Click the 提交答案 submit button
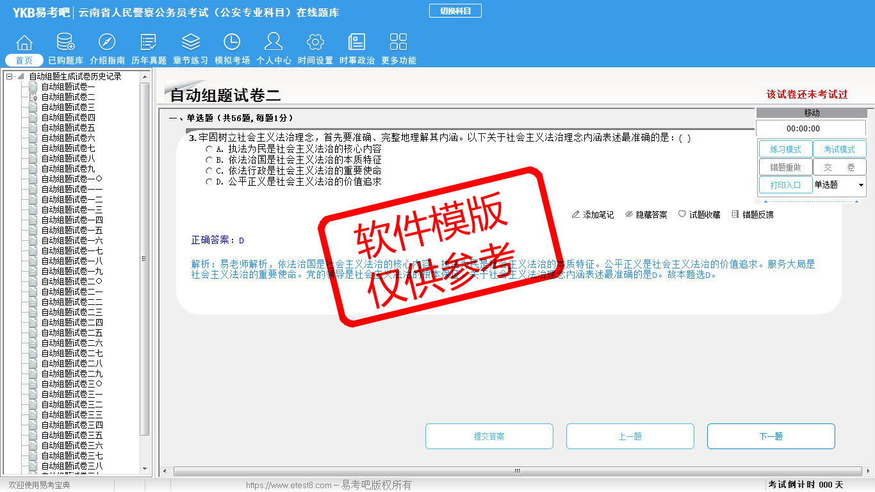The image size is (875, 492). (489, 436)
